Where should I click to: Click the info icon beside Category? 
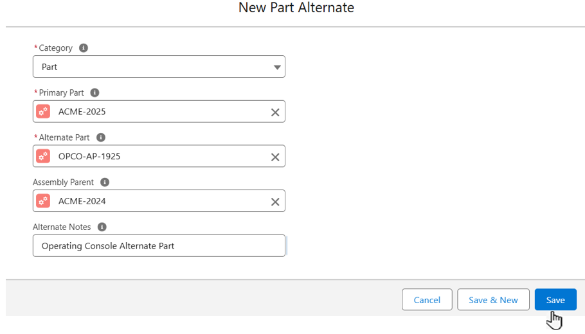(84, 48)
